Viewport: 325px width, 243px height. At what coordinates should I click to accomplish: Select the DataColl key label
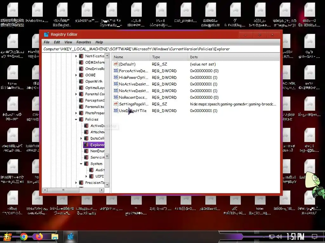click(97, 139)
